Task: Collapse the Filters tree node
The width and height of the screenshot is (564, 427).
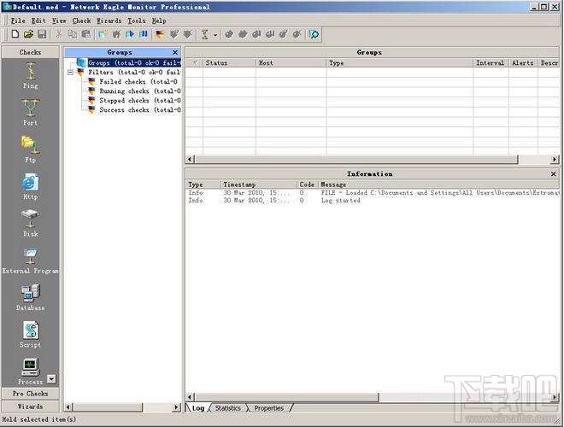Action: point(70,73)
